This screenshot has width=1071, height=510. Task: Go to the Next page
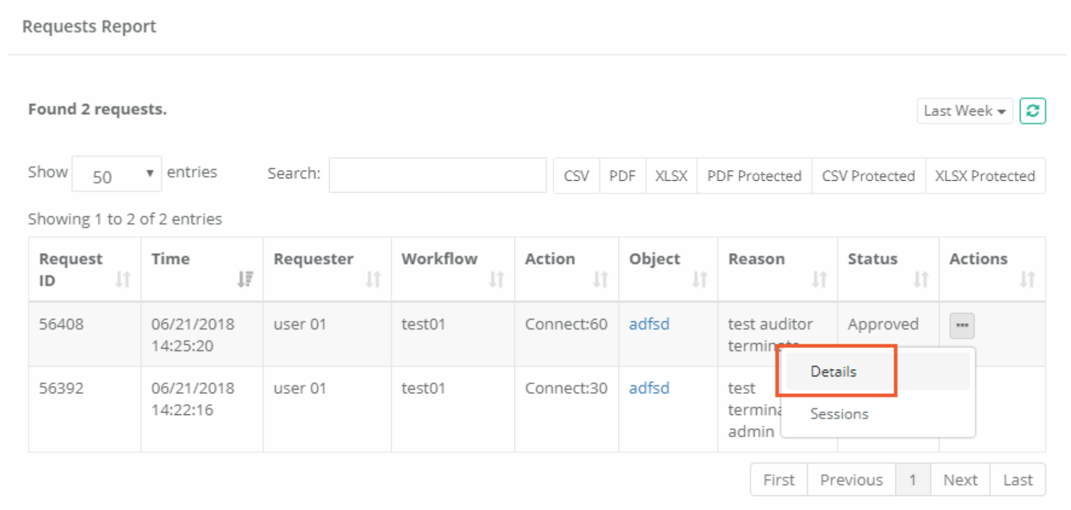pos(959,479)
